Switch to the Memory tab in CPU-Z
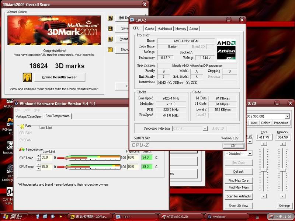 (x=181, y=29)
